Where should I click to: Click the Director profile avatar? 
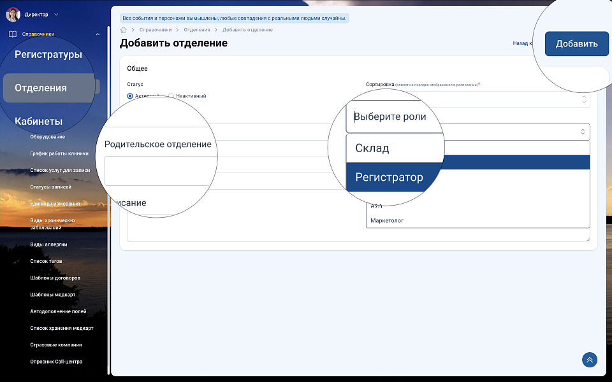point(13,14)
